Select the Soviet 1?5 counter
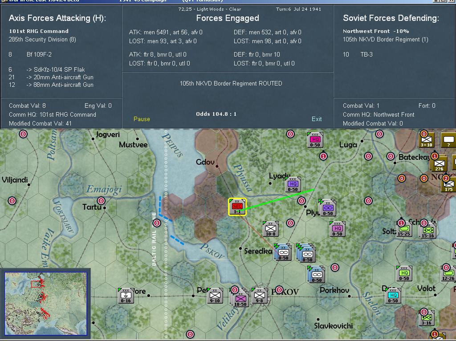 tap(449, 184)
